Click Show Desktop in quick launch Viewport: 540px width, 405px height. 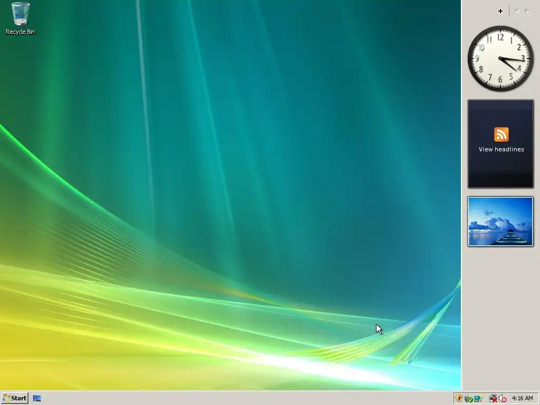click(37, 399)
